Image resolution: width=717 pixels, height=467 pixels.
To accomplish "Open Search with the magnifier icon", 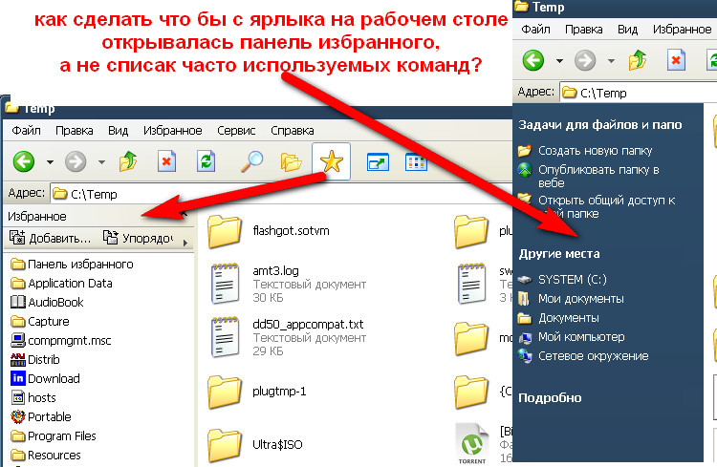I will tap(251, 161).
